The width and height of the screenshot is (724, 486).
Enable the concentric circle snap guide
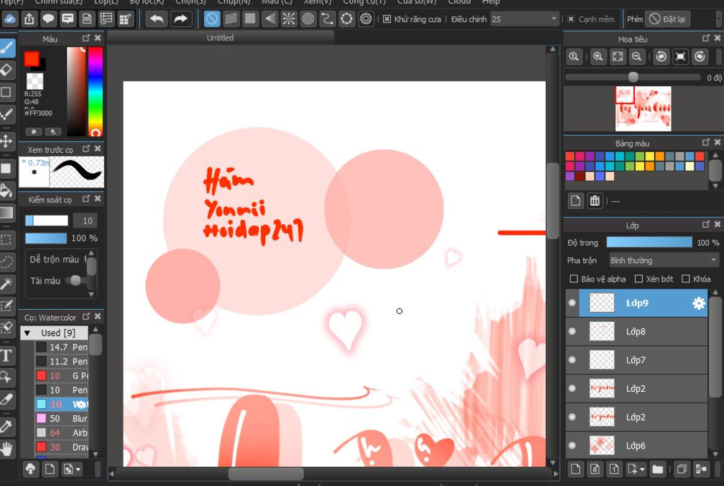pyautogui.click(x=308, y=19)
